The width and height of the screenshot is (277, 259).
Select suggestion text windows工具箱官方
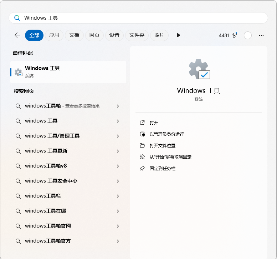[x=48, y=241]
